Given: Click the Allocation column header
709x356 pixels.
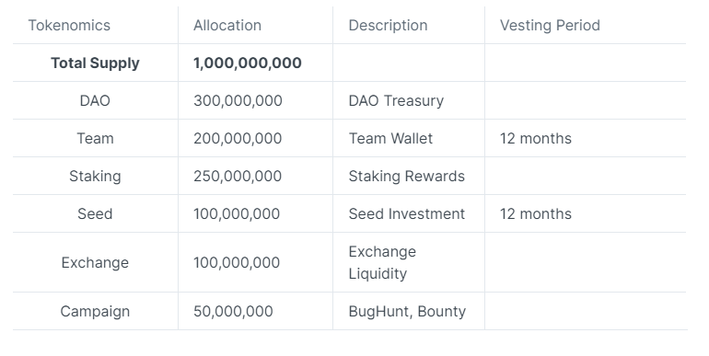Looking at the screenshot, I should coord(227,26).
